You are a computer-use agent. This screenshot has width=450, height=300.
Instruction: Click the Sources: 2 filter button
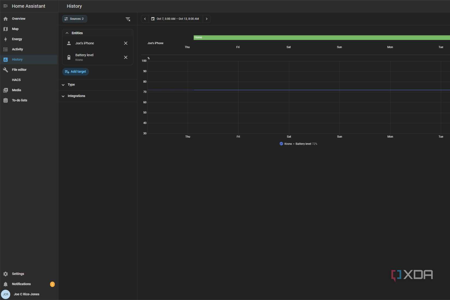click(74, 19)
